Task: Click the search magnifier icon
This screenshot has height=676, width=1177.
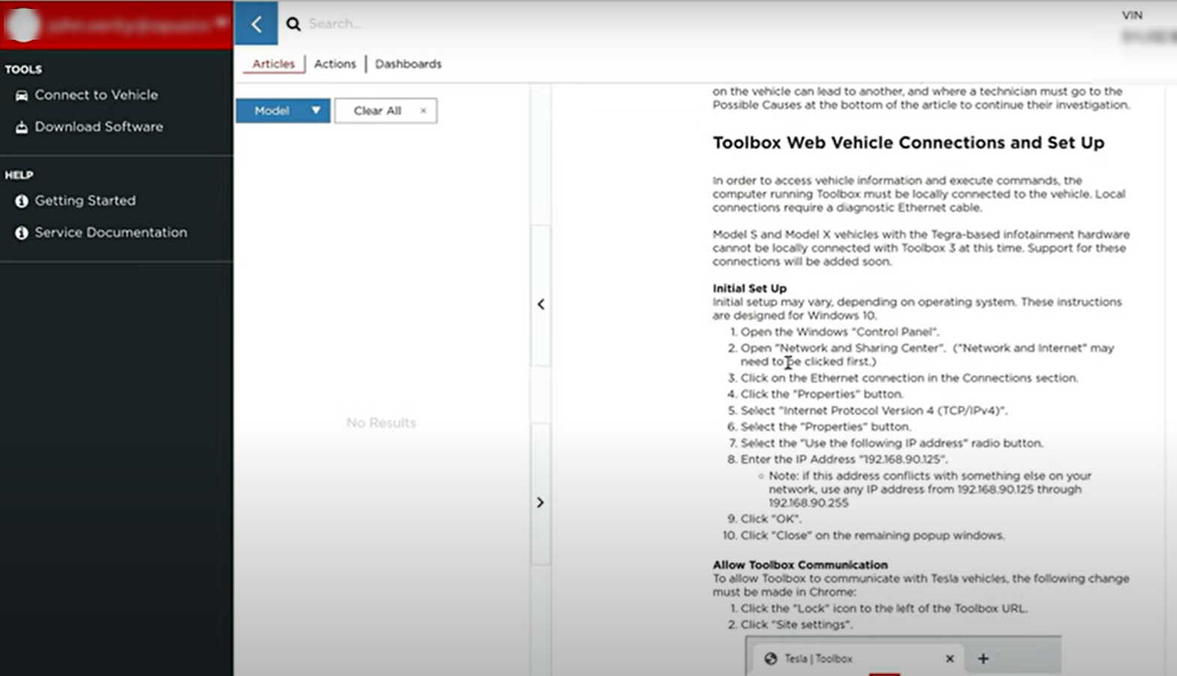Action: [x=294, y=24]
